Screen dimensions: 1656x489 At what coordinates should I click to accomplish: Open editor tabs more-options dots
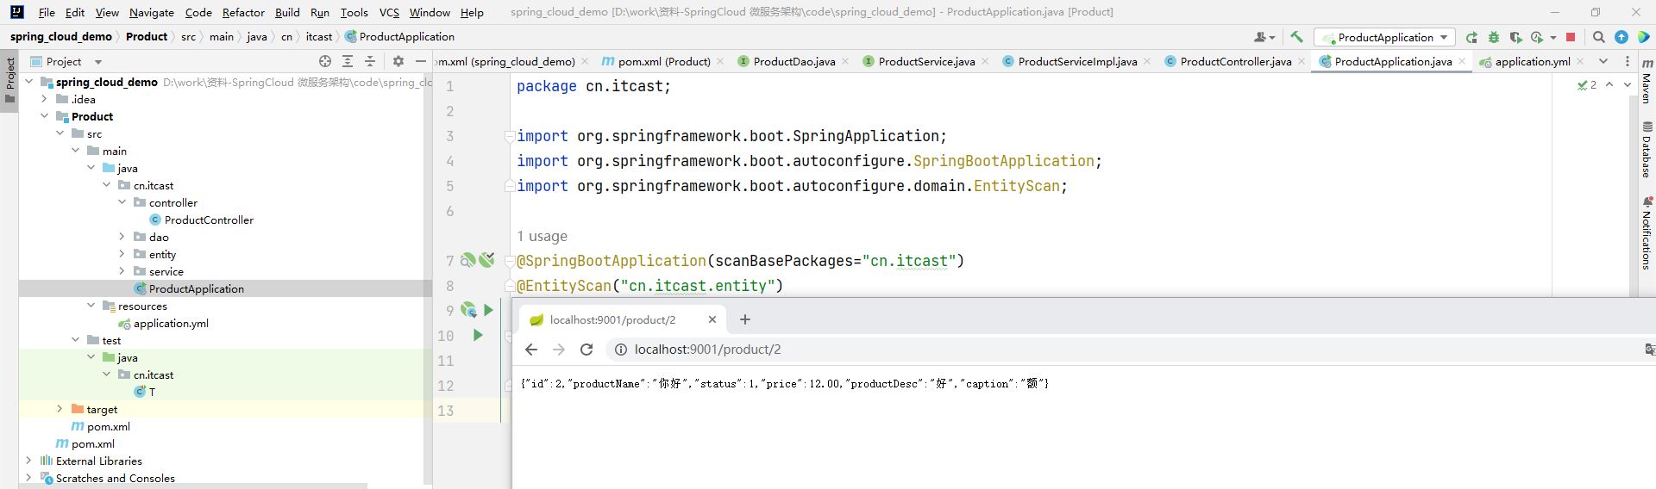1628,61
